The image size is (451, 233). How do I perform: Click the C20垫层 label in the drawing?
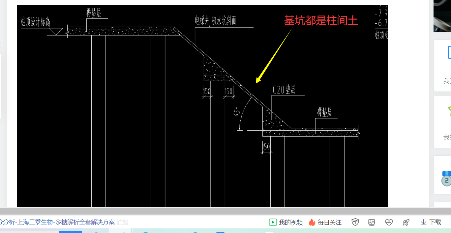tap(284, 90)
